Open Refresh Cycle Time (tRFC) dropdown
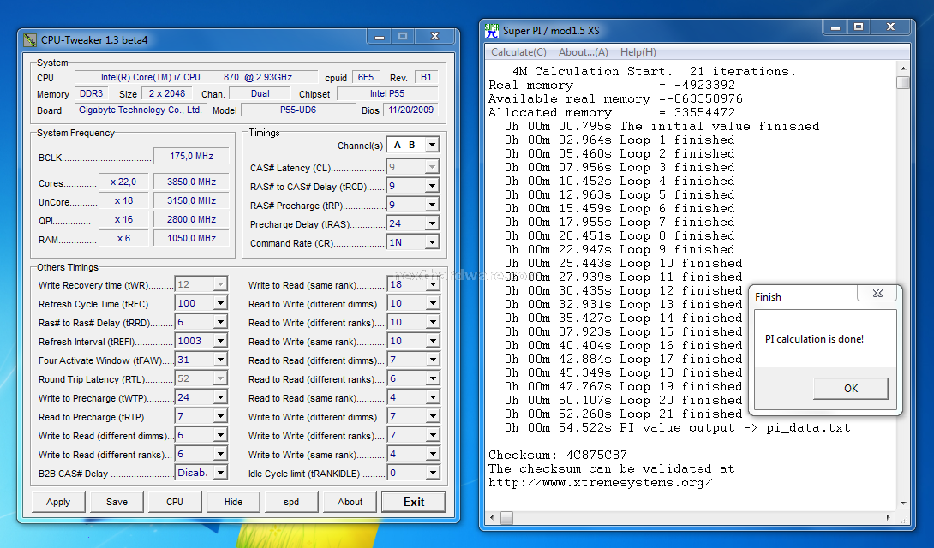 (x=220, y=303)
